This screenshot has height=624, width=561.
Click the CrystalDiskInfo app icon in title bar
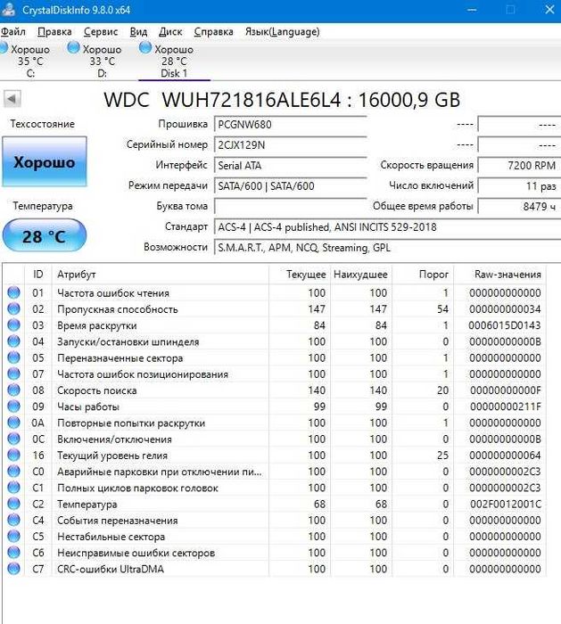point(8,10)
